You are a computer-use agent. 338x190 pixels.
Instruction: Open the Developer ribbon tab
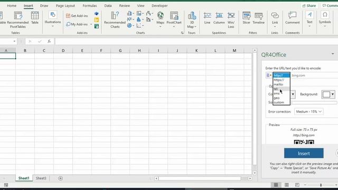pyautogui.click(x=159, y=6)
